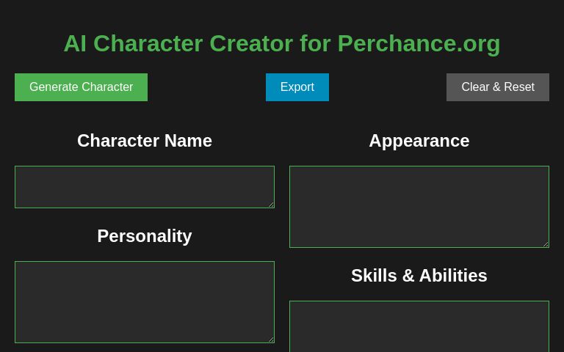Click the Personality section heading
This screenshot has width=564, height=352.
144,236
